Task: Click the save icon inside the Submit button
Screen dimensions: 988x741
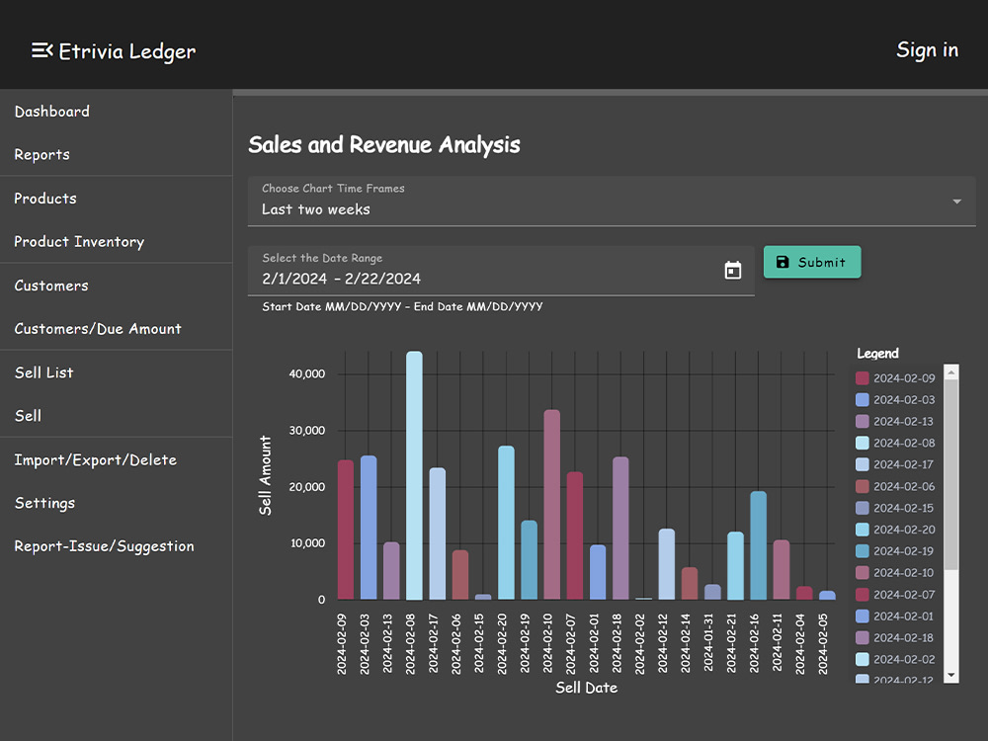Action: pyautogui.click(x=782, y=262)
